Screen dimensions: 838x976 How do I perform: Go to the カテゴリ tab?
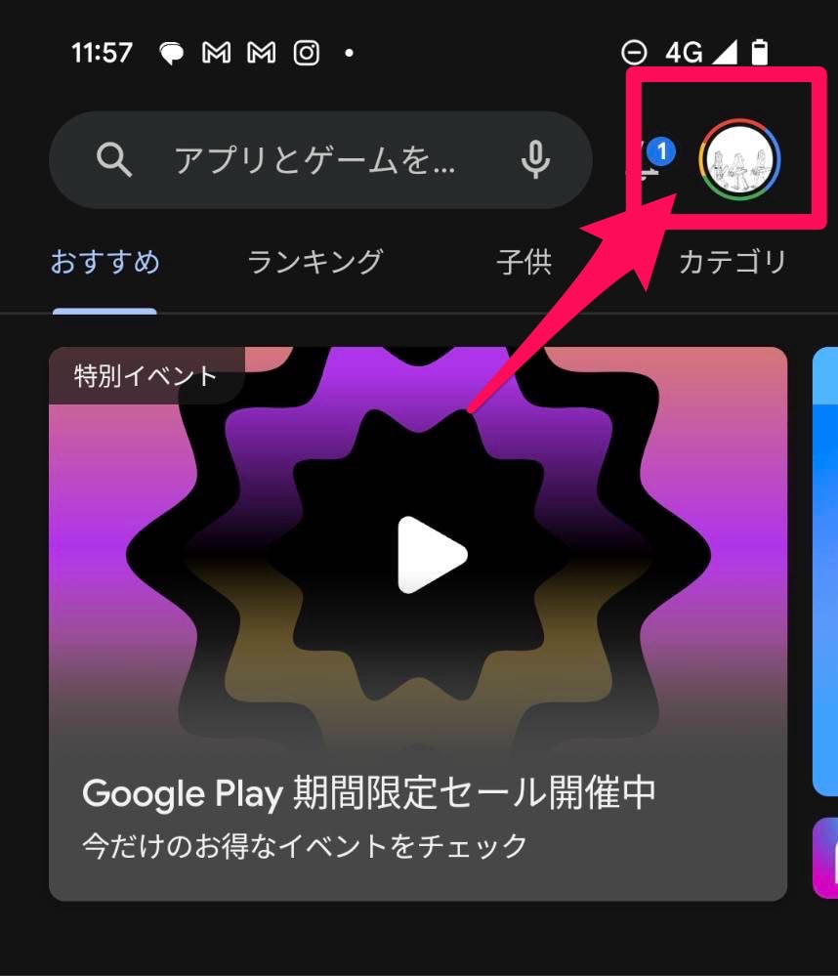733,262
